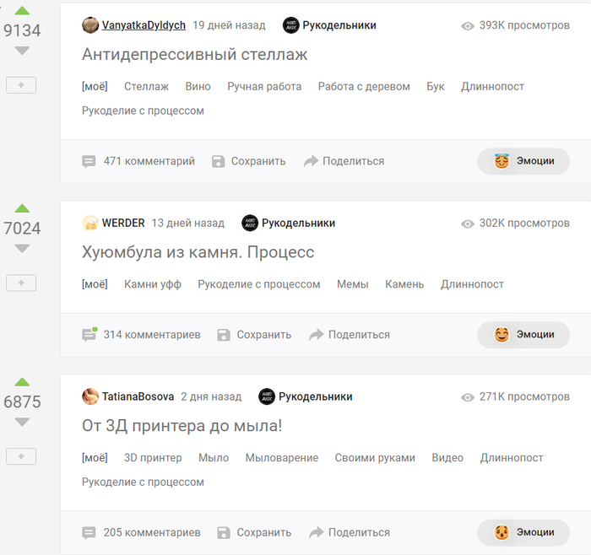Open comments icon with 471 комментарий

(x=89, y=162)
